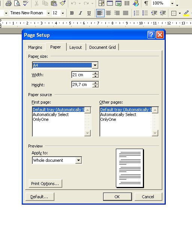
Task: Toggle Underline formatting button
Action: click(89, 13)
